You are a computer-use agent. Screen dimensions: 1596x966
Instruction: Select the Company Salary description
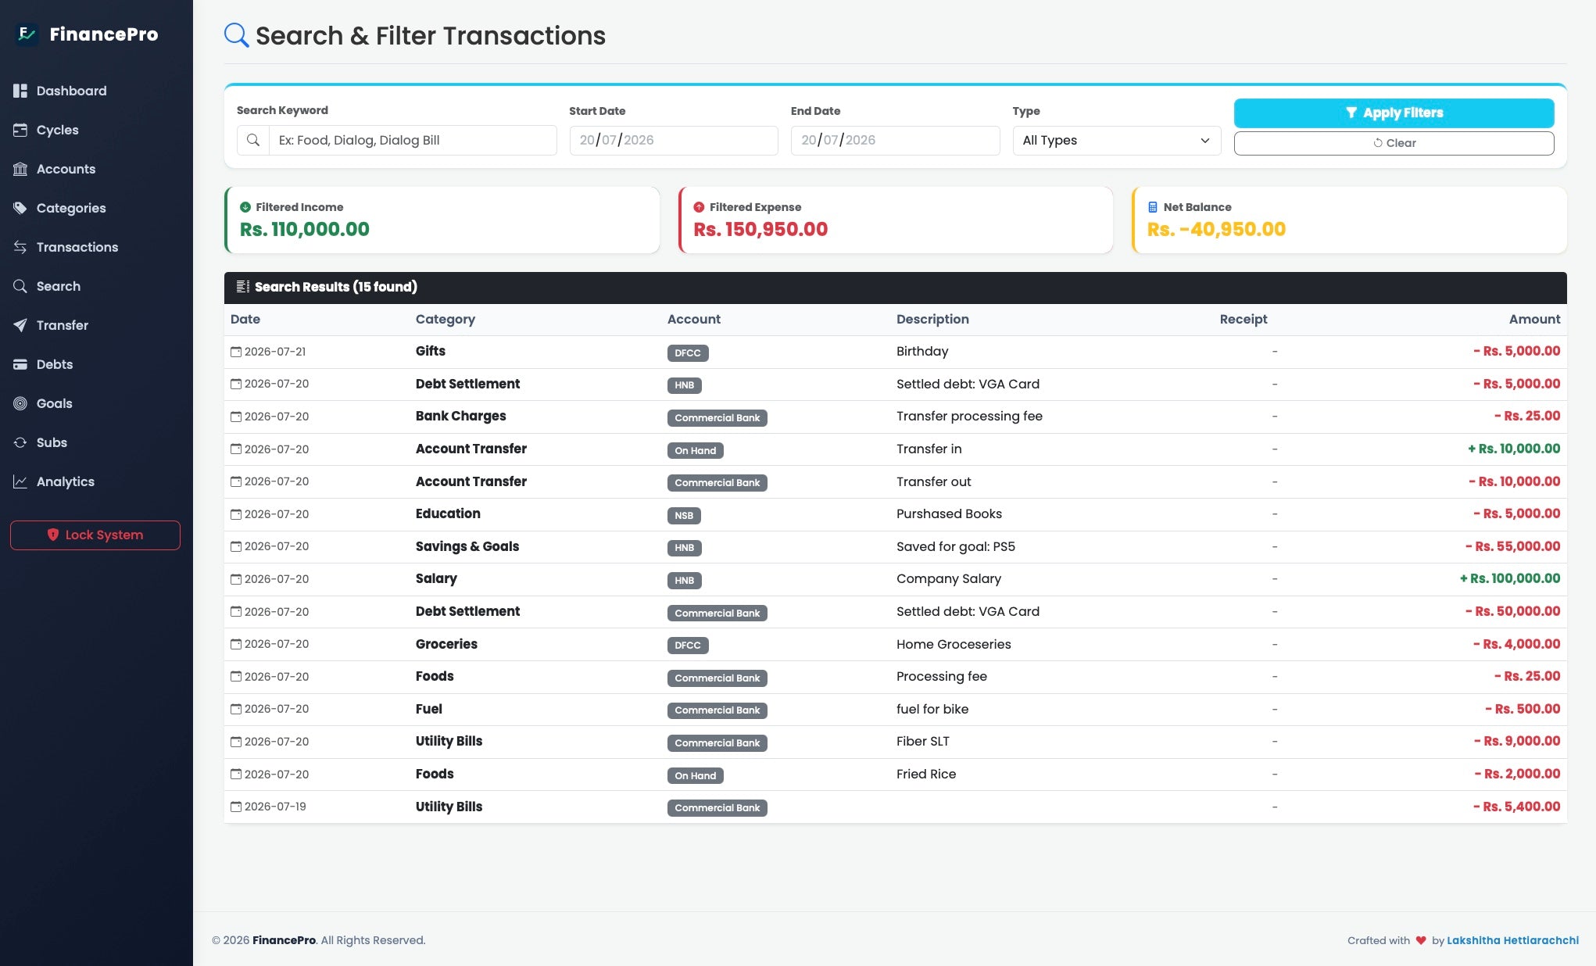tap(949, 579)
